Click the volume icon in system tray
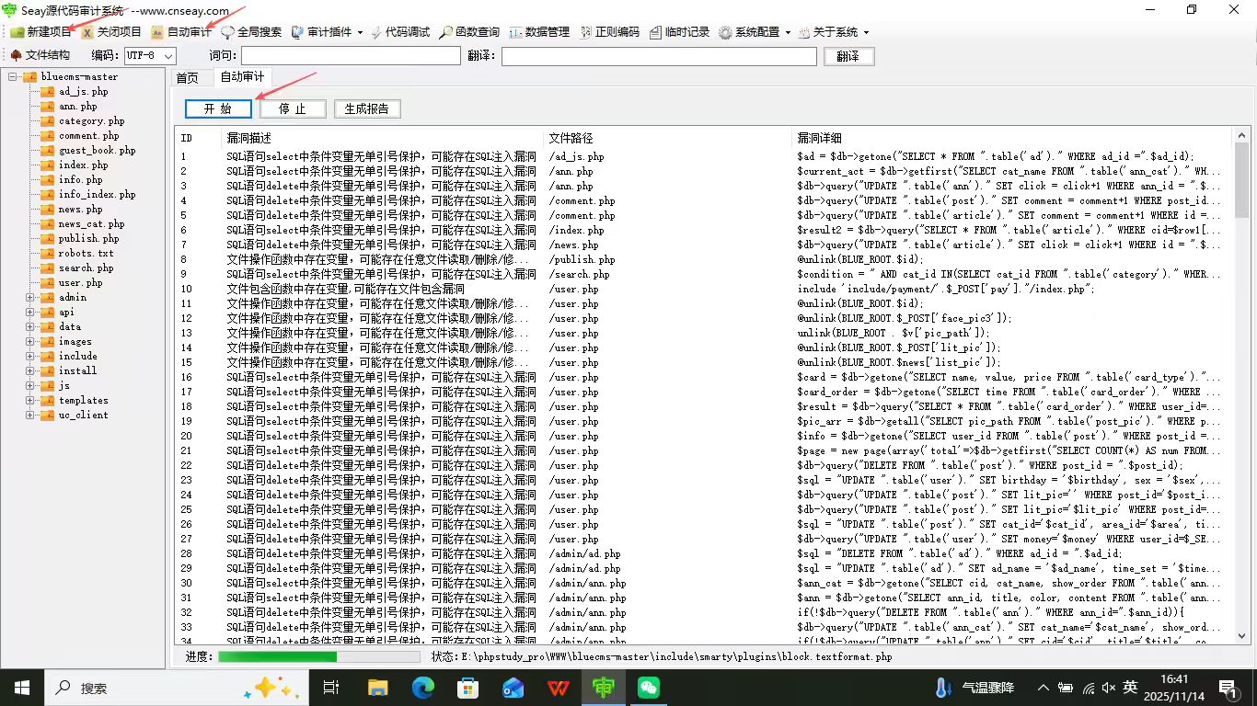 [x=1108, y=688]
